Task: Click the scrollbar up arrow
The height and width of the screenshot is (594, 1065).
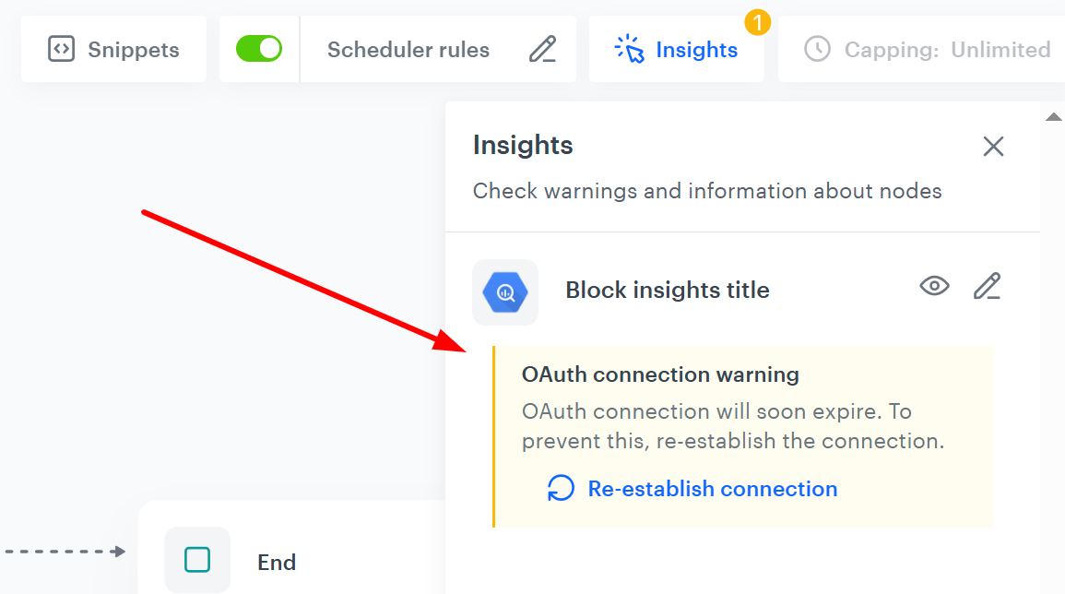Action: [x=1054, y=116]
